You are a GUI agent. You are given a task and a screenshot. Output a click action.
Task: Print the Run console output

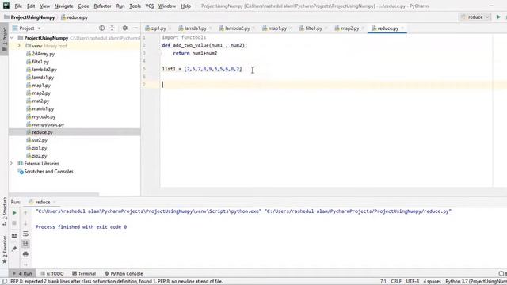point(25,254)
